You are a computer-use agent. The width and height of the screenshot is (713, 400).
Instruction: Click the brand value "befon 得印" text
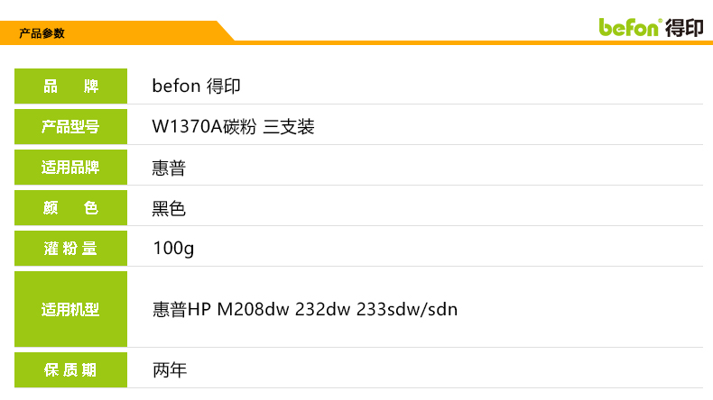196,86
